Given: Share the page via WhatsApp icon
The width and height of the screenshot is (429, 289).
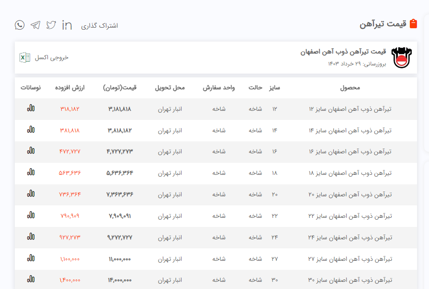Looking at the screenshot, I should click(x=20, y=25).
